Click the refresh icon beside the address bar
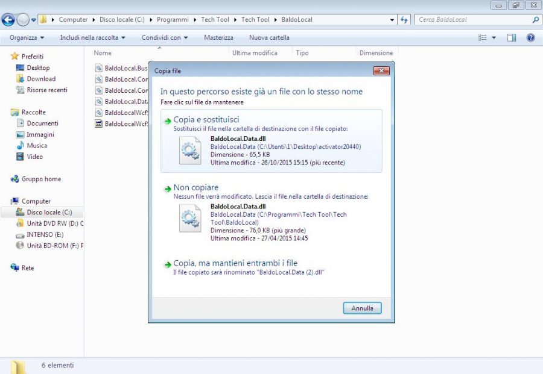 click(403, 19)
